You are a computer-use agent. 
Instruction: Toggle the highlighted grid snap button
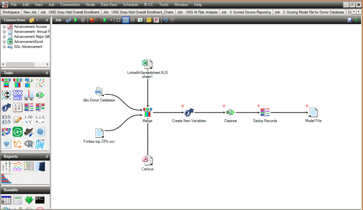[125, 20]
